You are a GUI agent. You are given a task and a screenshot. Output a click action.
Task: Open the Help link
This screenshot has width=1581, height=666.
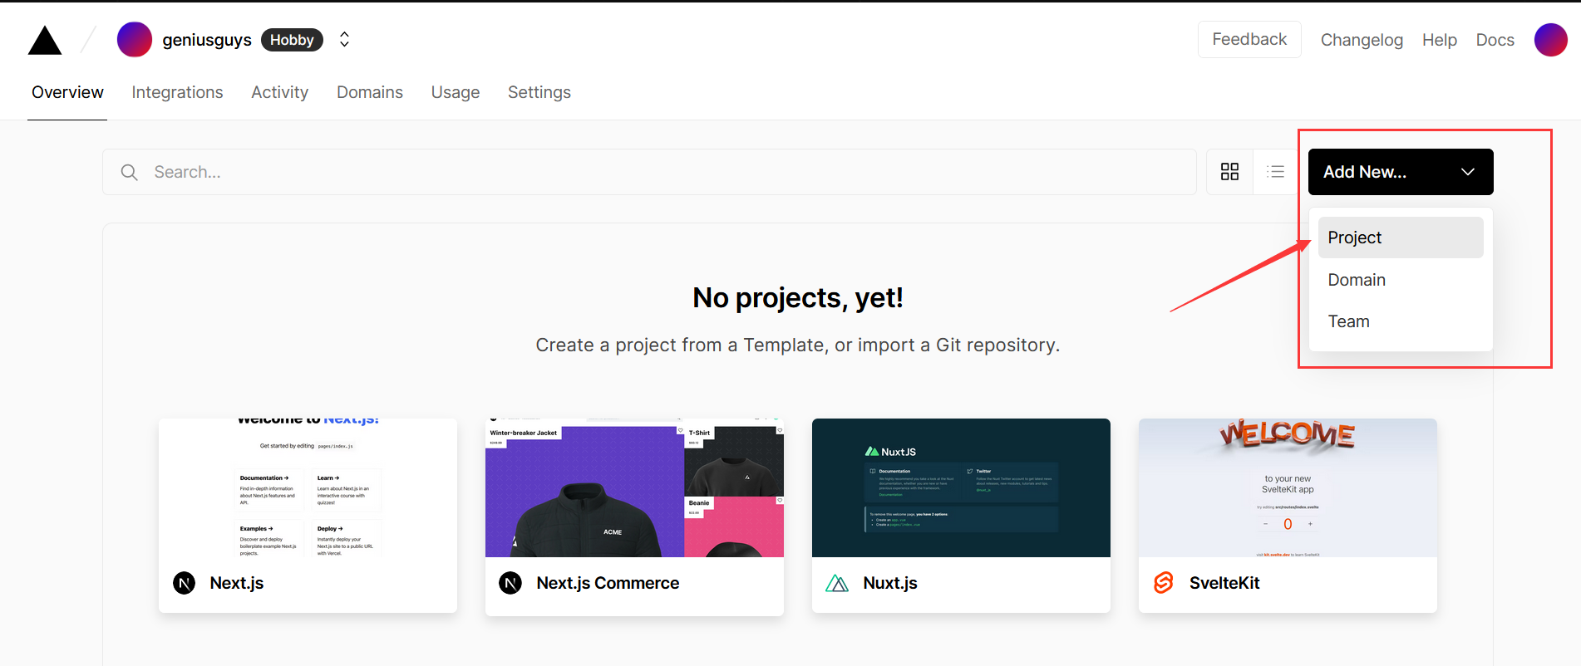point(1440,40)
